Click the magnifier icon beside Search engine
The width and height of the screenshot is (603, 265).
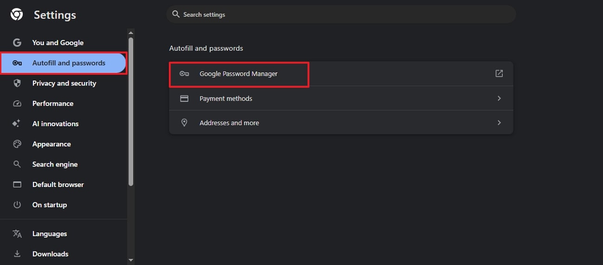point(17,164)
